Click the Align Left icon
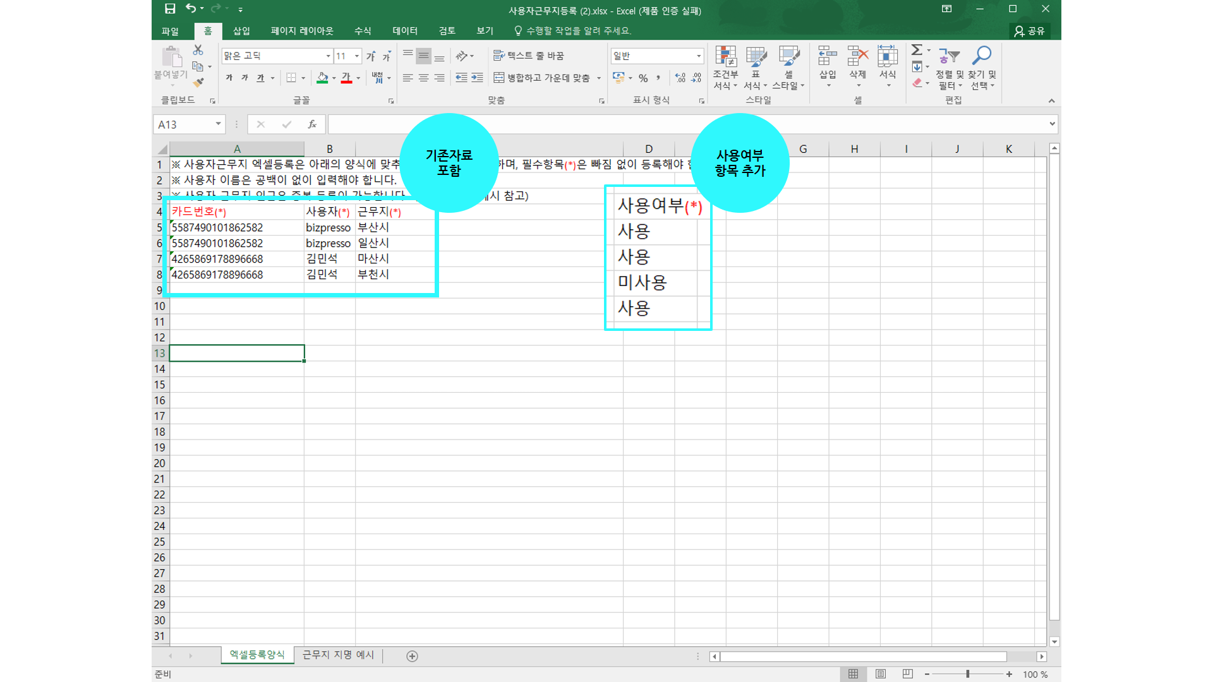Image resolution: width=1213 pixels, height=682 pixels. (407, 78)
